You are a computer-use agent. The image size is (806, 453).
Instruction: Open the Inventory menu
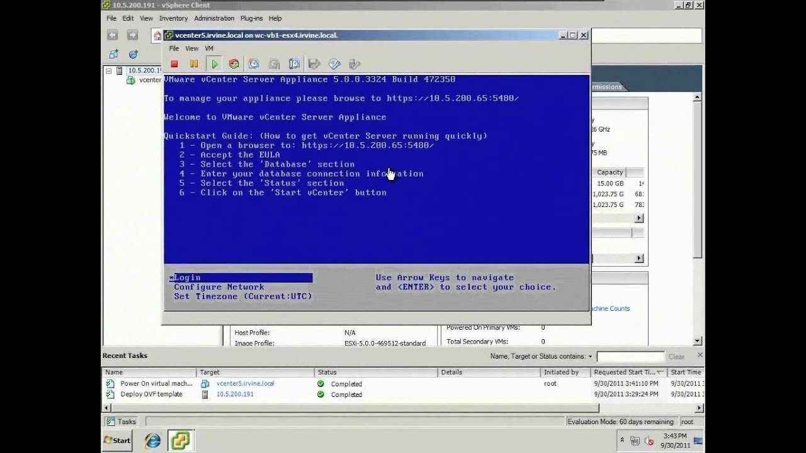click(x=173, y=18)
